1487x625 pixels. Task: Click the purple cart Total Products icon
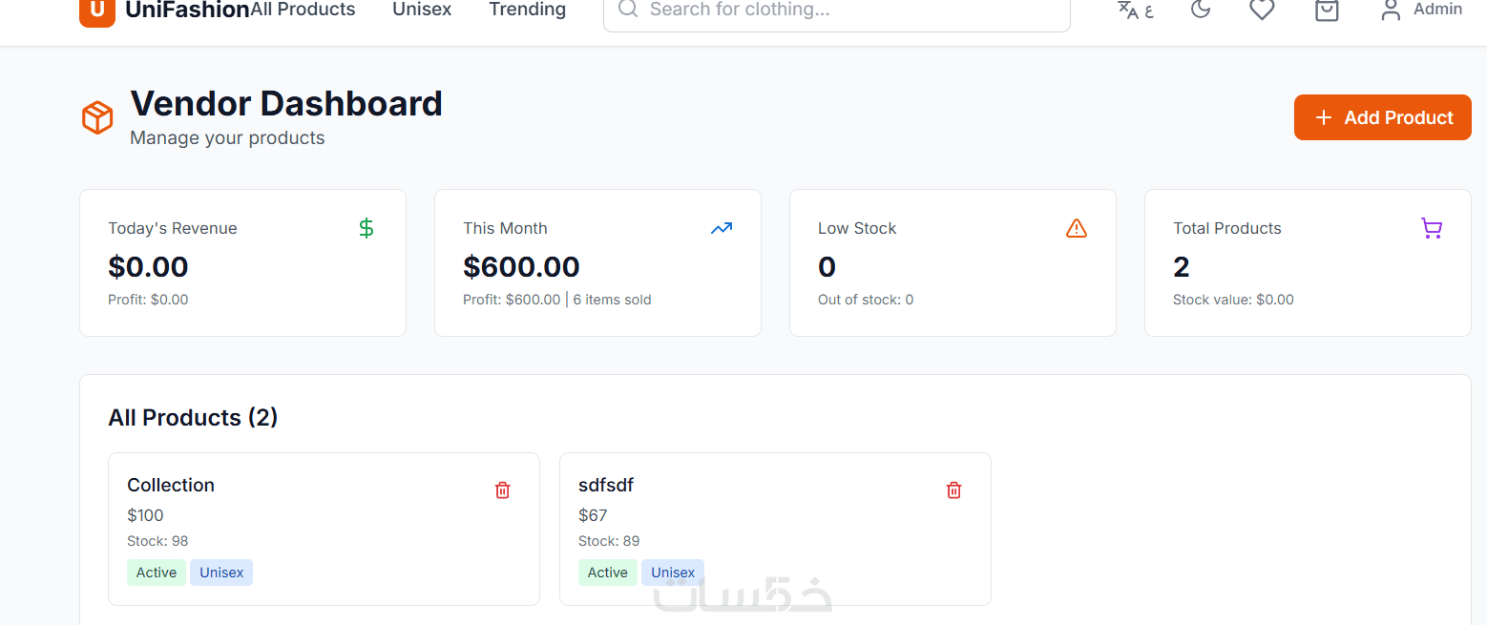[x=1432, y=228]
